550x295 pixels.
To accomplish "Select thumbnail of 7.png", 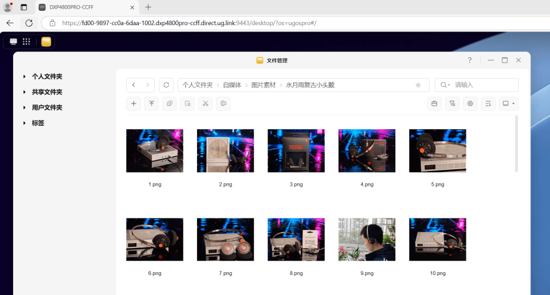I will click(226, 240).
